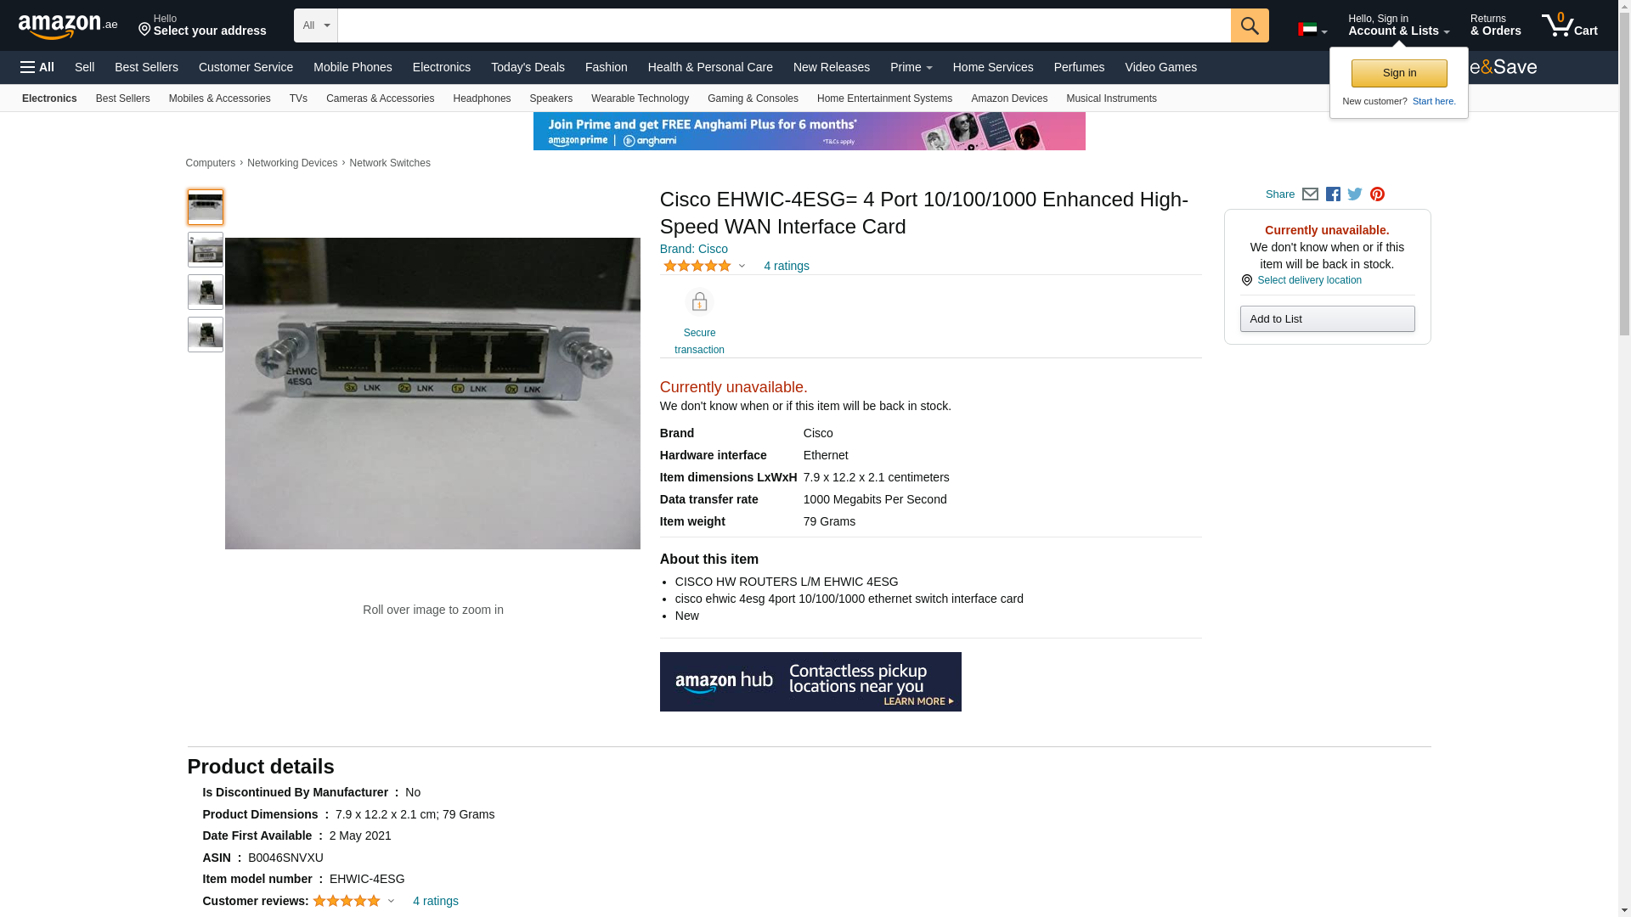Expand the Prime menu in nav bar
This screenshot has height=917, width=1631.
click(911, 67)
